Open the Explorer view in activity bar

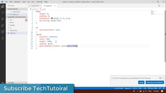tap(3, 6)
